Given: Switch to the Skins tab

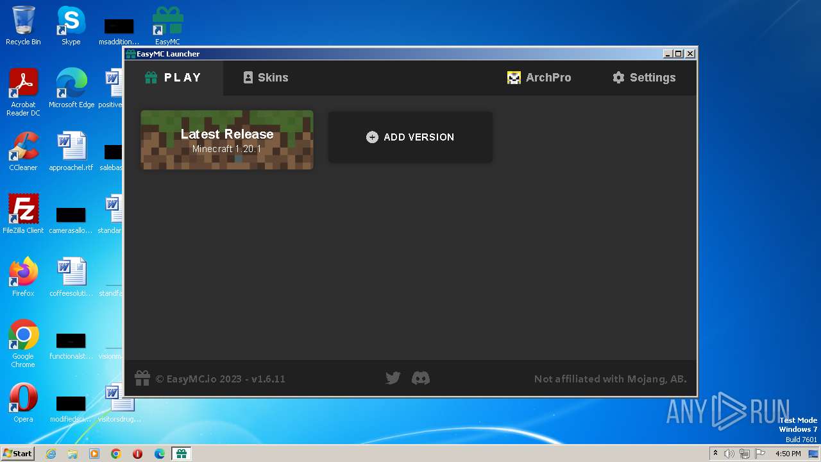Looking at the screenshot, I should (266, 78).
